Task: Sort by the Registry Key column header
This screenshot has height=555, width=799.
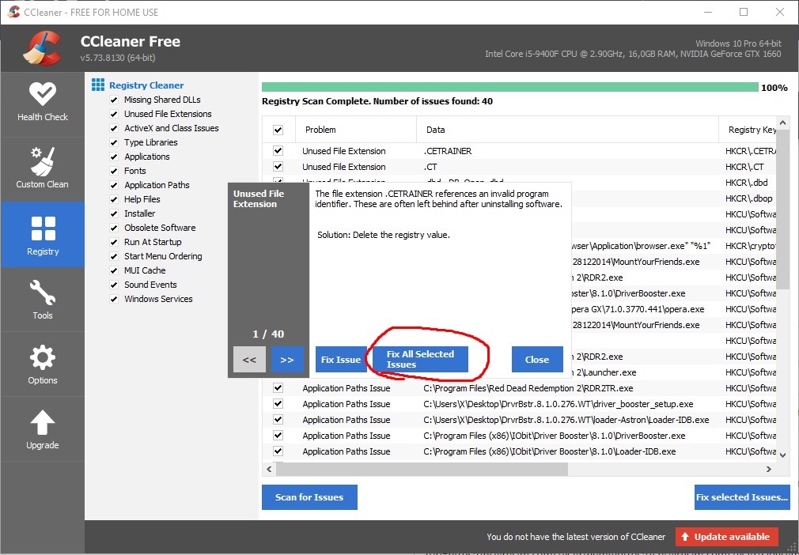Action: tap(748, 130)
